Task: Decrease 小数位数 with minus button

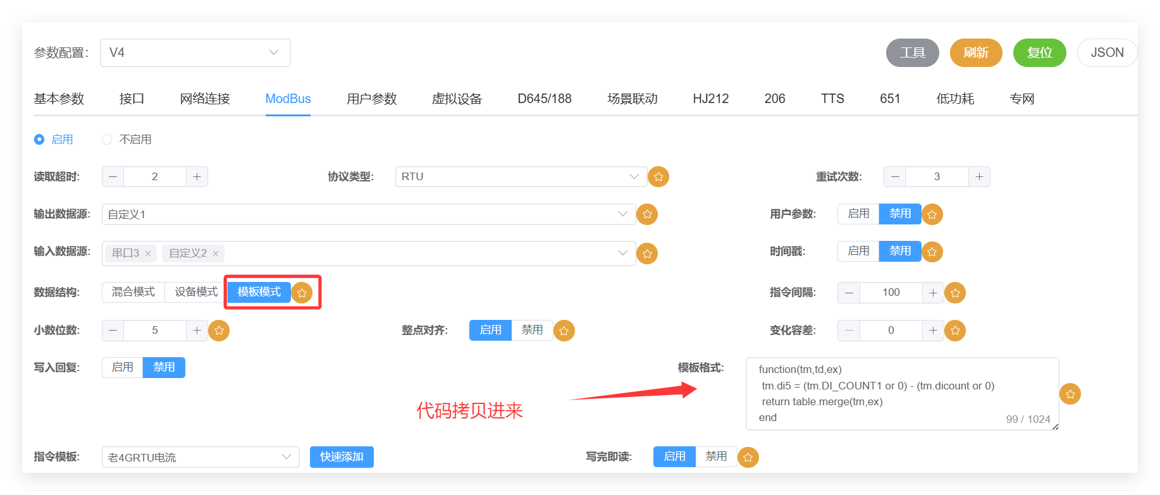Action: [113, 330]
